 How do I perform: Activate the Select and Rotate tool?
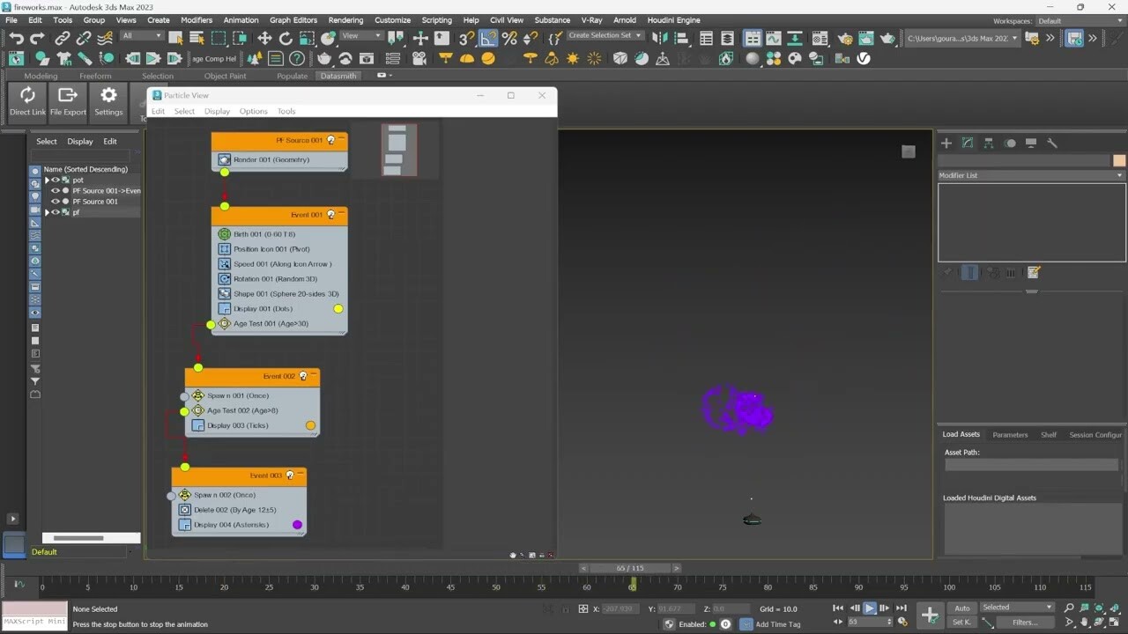(x=286, y=39)
